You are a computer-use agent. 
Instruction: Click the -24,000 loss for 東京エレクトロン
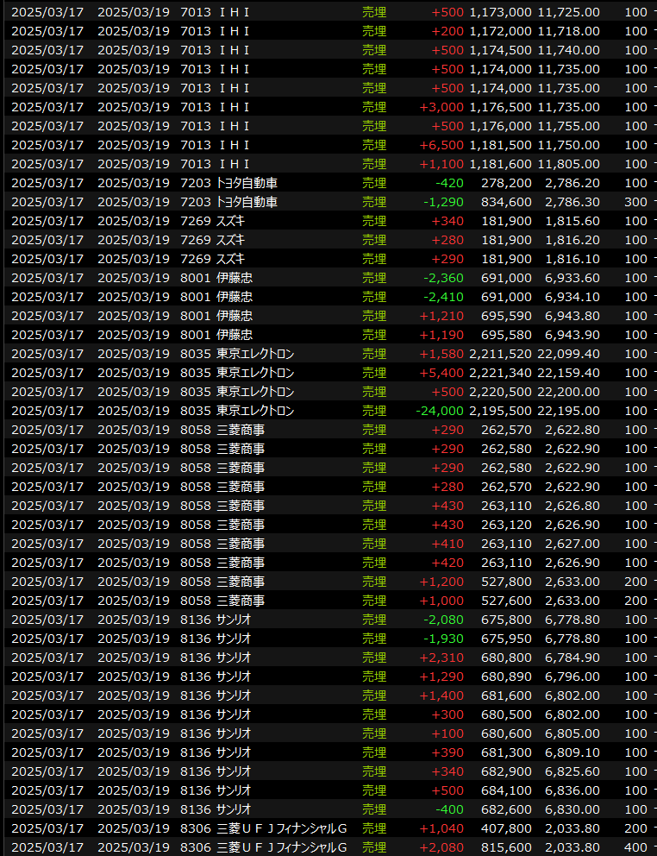tap(440, 411)
